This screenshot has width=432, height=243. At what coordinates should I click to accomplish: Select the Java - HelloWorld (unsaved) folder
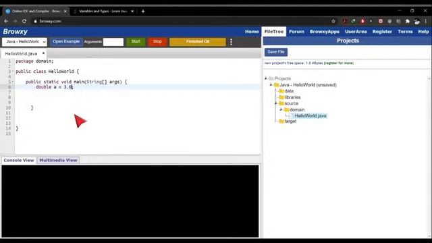[308, 85]
